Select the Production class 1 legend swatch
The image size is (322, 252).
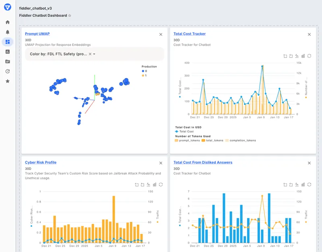point(143,76)
